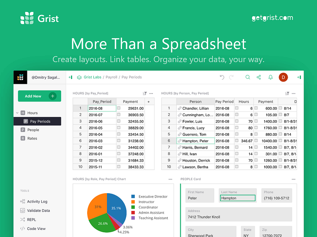Open sort and filter for HOURS by Person

[287, 93]
